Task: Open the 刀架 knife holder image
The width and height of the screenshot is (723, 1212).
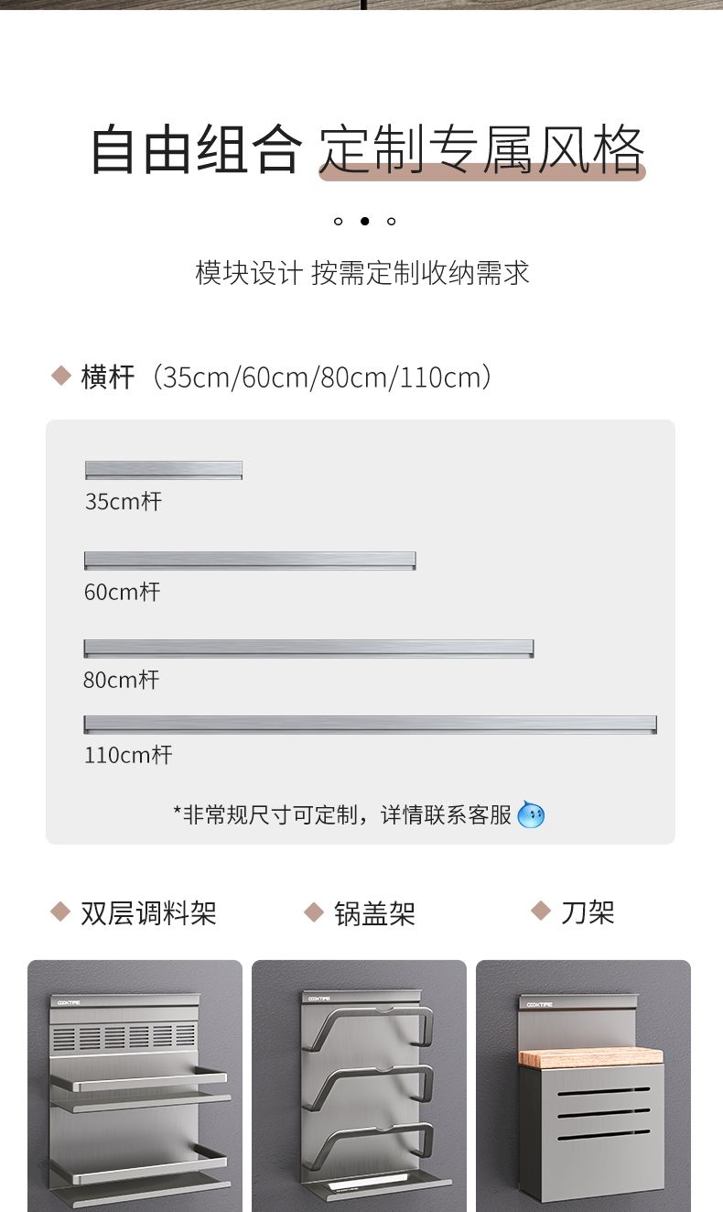Action: click(583, 1086)
